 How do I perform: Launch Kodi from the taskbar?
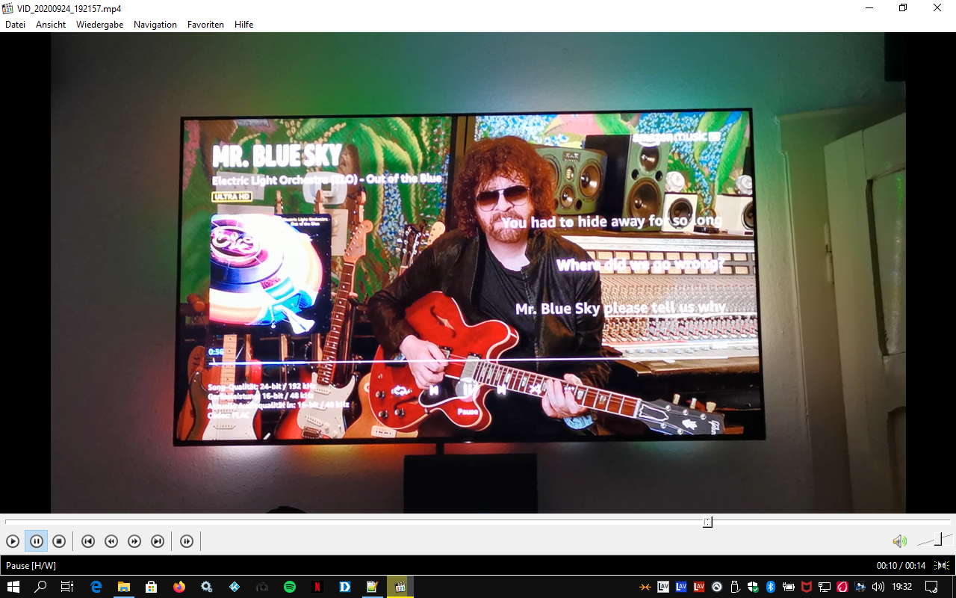(235, 587)
